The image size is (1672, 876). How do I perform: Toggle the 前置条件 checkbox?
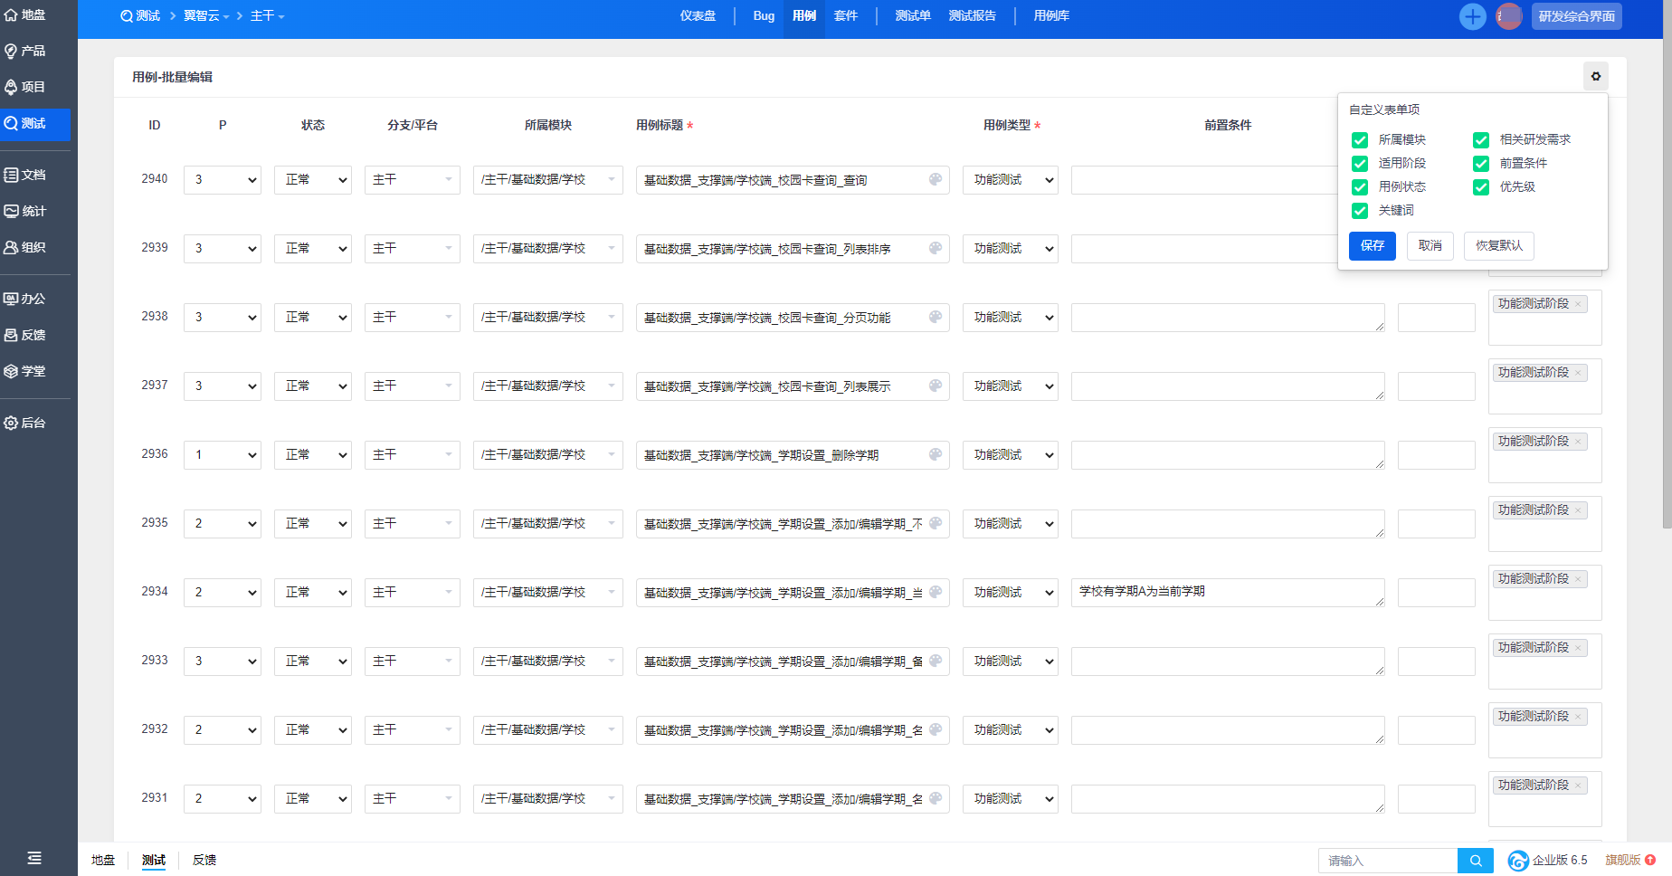tap(1481, 164)
